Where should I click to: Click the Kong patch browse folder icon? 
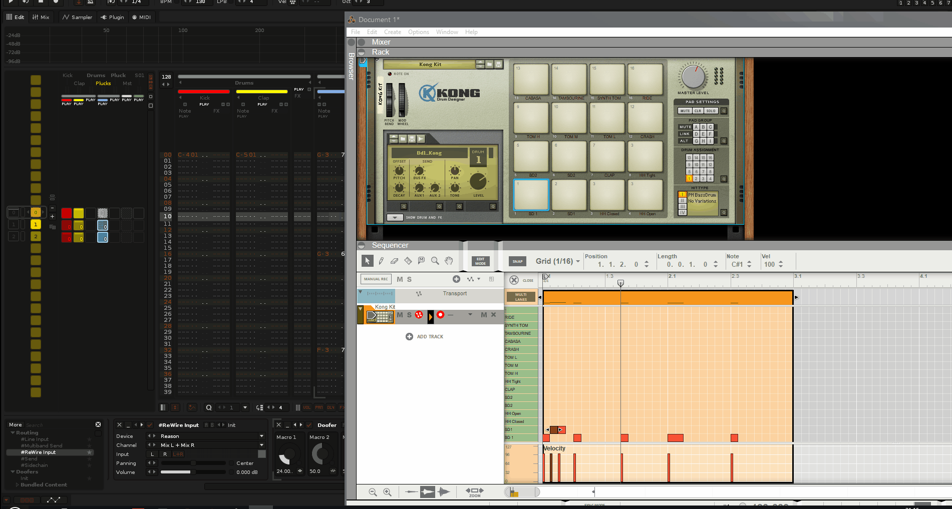[x=489, y=64]
